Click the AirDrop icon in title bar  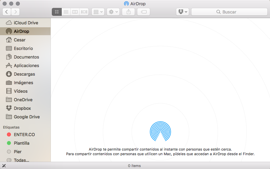pyautogui.click(x=126, y=4)
